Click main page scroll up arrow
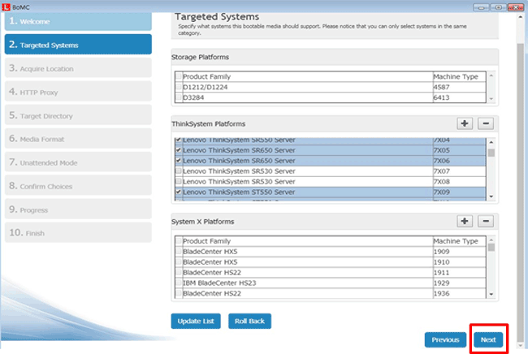The width and height of the screenshot is (528, 354). [x=521, y=16]
